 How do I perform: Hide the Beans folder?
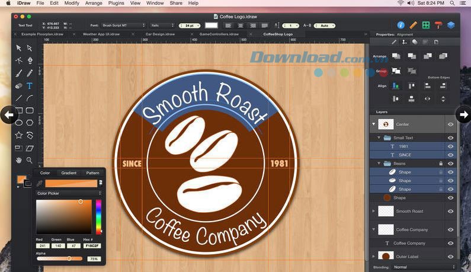coord(450,164)
